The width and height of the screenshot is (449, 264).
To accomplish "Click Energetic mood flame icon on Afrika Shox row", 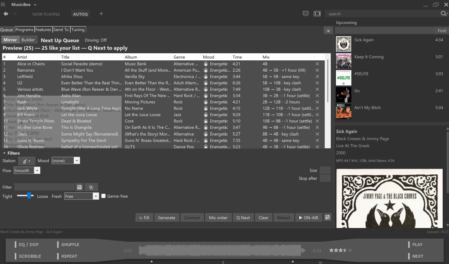I will 206,77.
